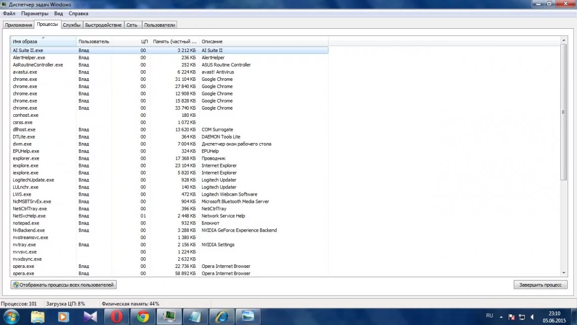Launch Windows Media Player taskbar icon
This screenshot has width=577, height=325.
coord(63,316)
